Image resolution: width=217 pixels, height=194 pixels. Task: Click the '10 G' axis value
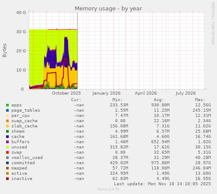tap(21, 70)
